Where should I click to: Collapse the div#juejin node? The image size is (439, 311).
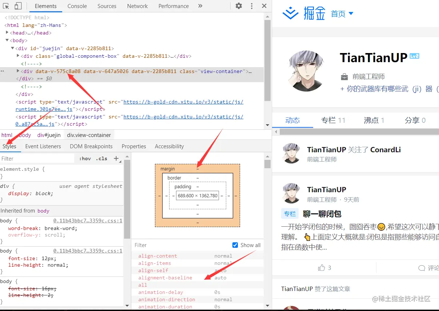tap(12, 48)
